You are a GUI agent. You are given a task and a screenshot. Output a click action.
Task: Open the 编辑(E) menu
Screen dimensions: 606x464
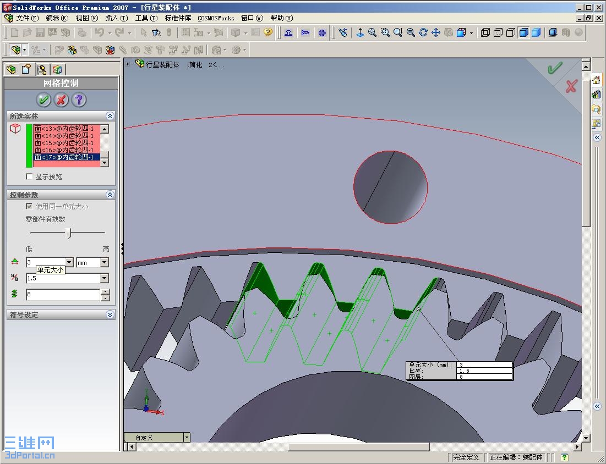(57, 18)
